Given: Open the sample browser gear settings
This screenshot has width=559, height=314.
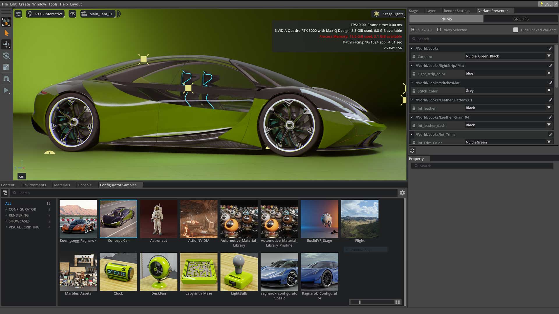Looking at the screenshot, I should click(x=402, y=193).
